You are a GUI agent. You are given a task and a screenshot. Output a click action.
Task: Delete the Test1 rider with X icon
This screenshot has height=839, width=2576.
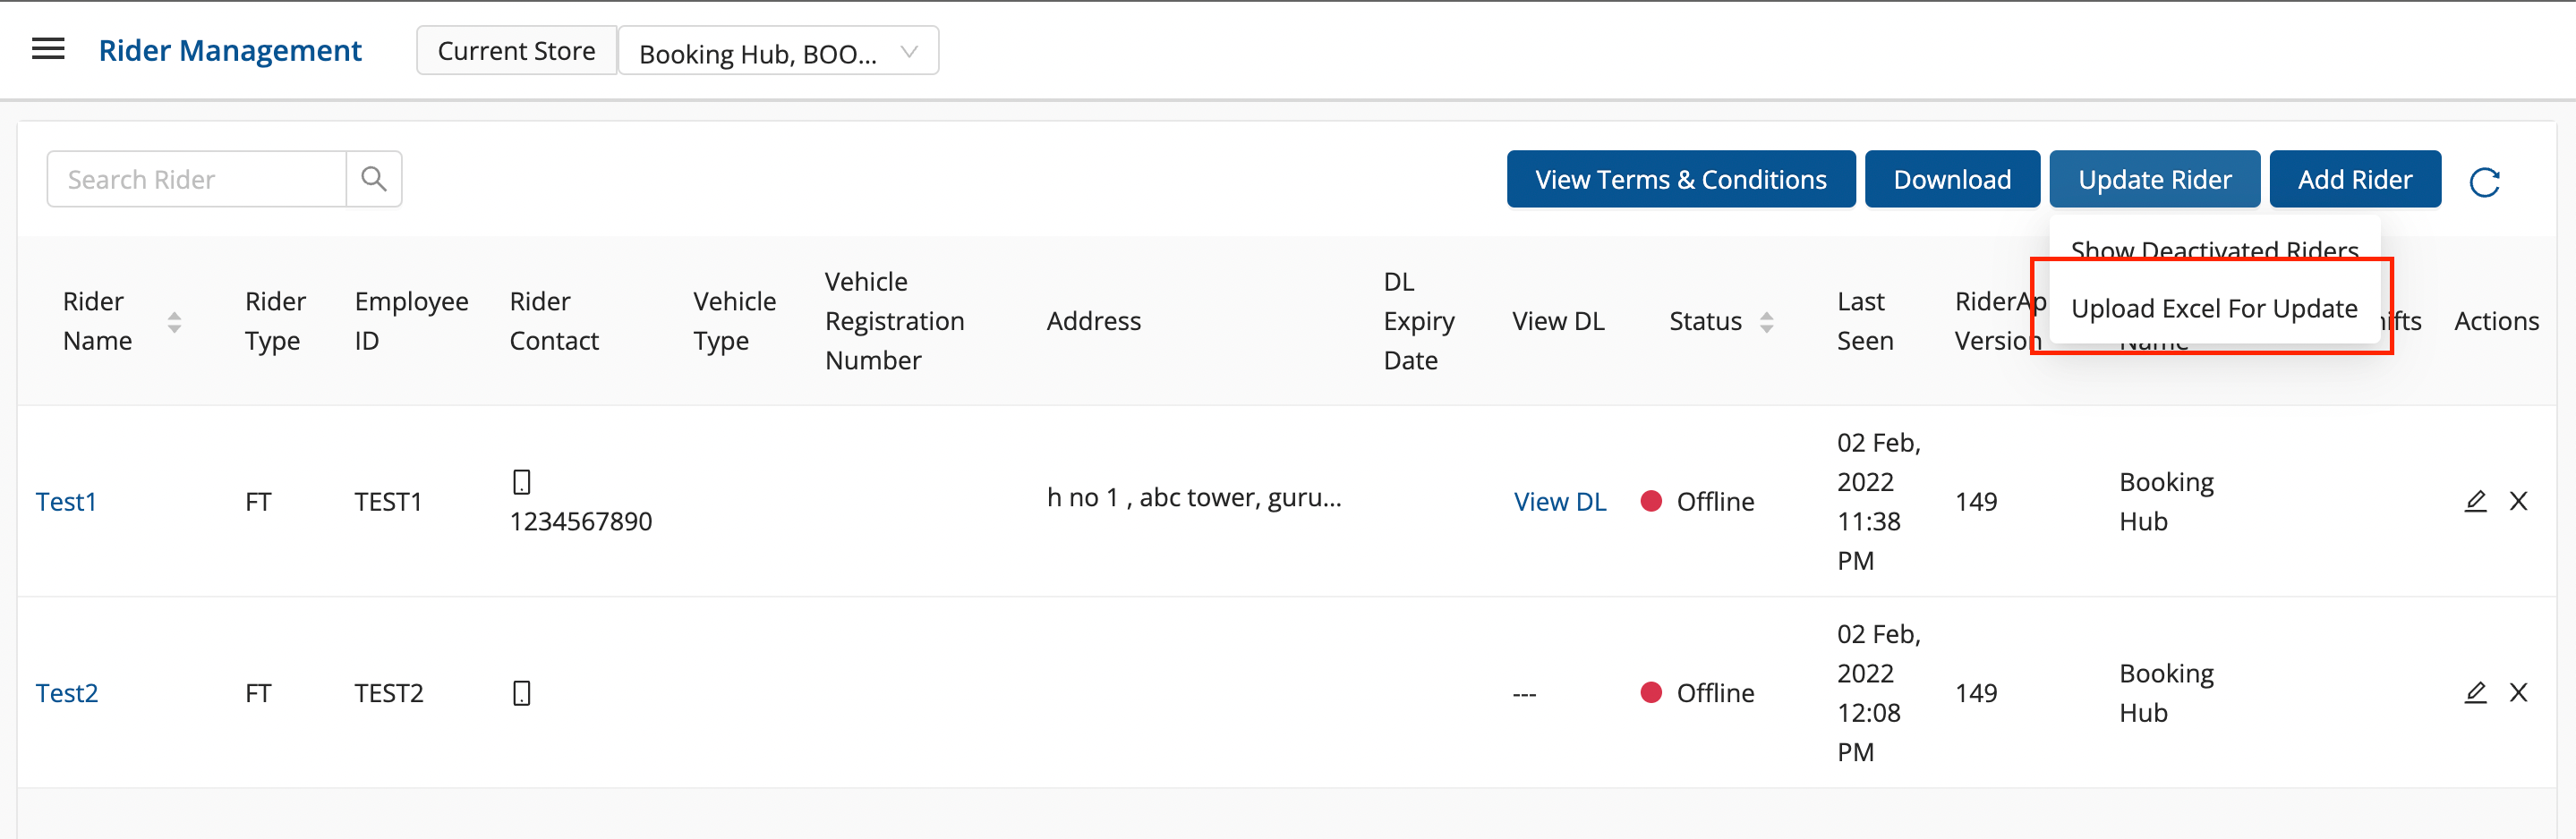2518,500
